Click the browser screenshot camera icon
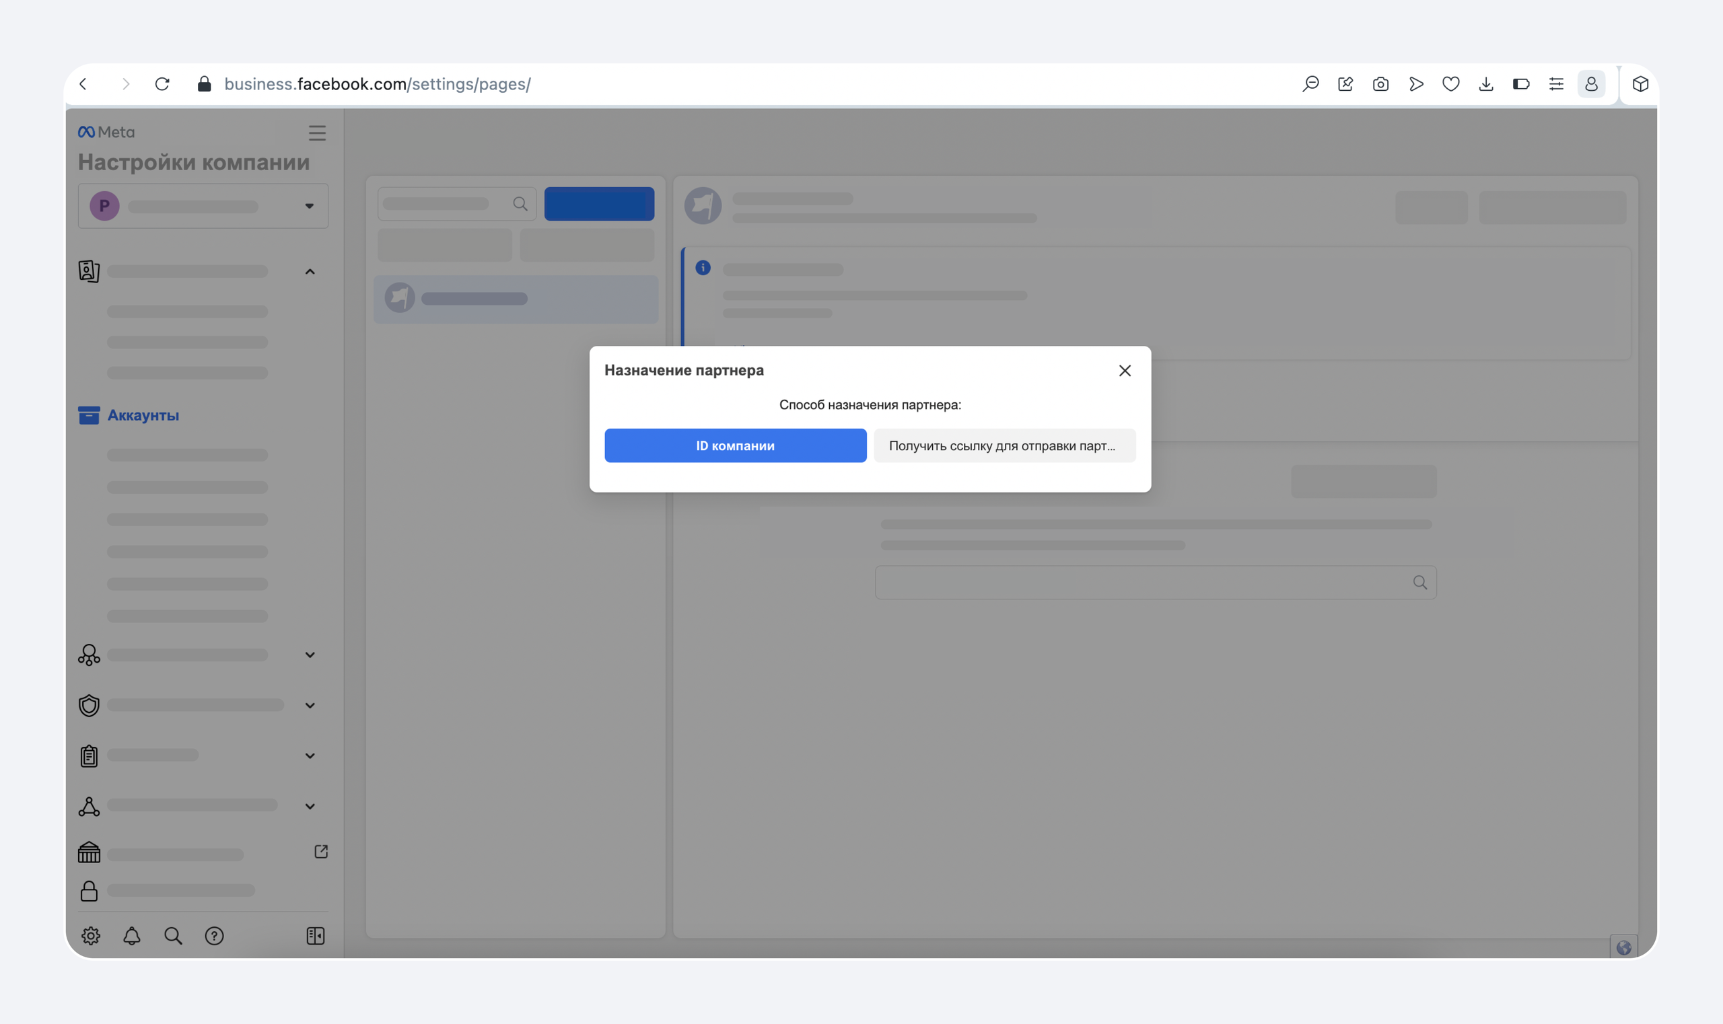This screenshot has width=1723, height=1024. point(1380,84)
